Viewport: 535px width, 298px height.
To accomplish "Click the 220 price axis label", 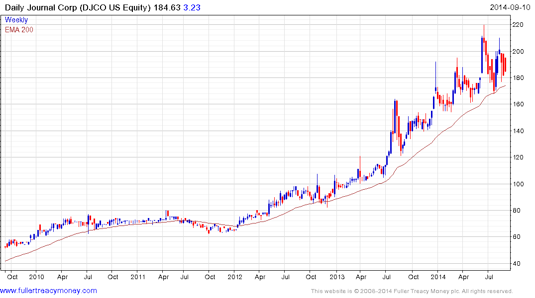I will (518, 24).
